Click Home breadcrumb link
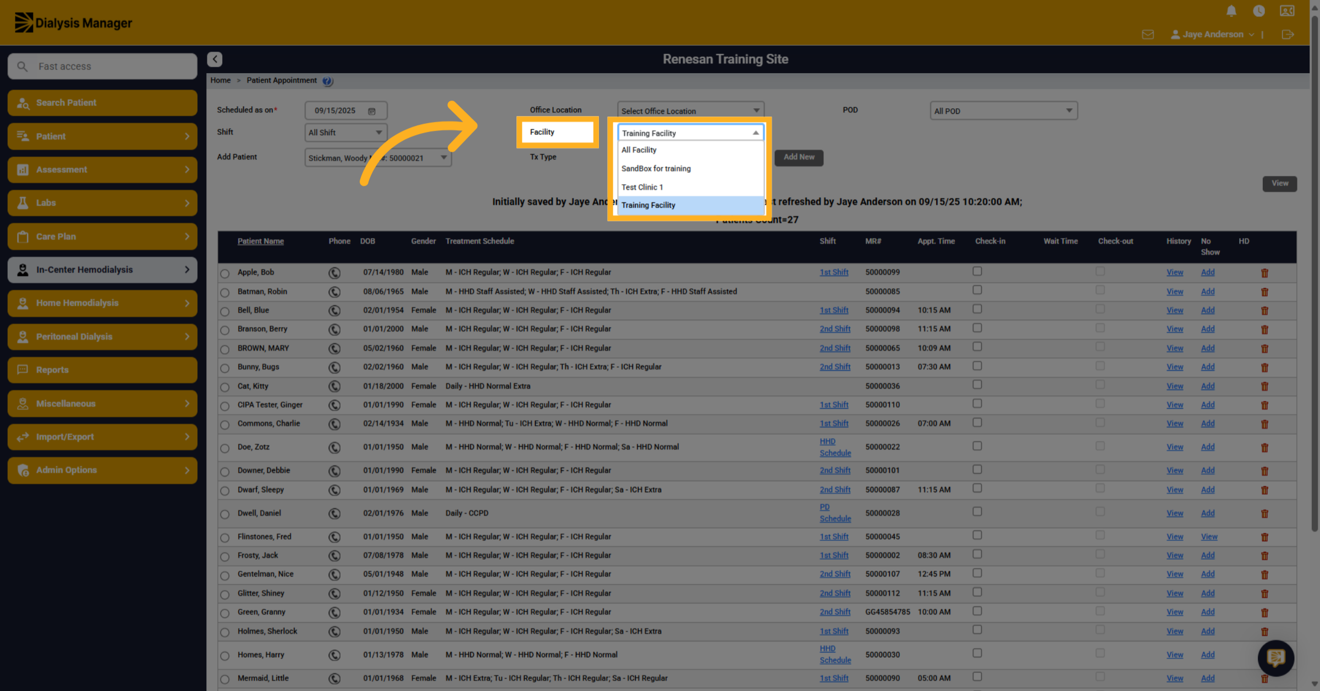The height and width of the screenshot is (691, 1320). pos(220,80)
